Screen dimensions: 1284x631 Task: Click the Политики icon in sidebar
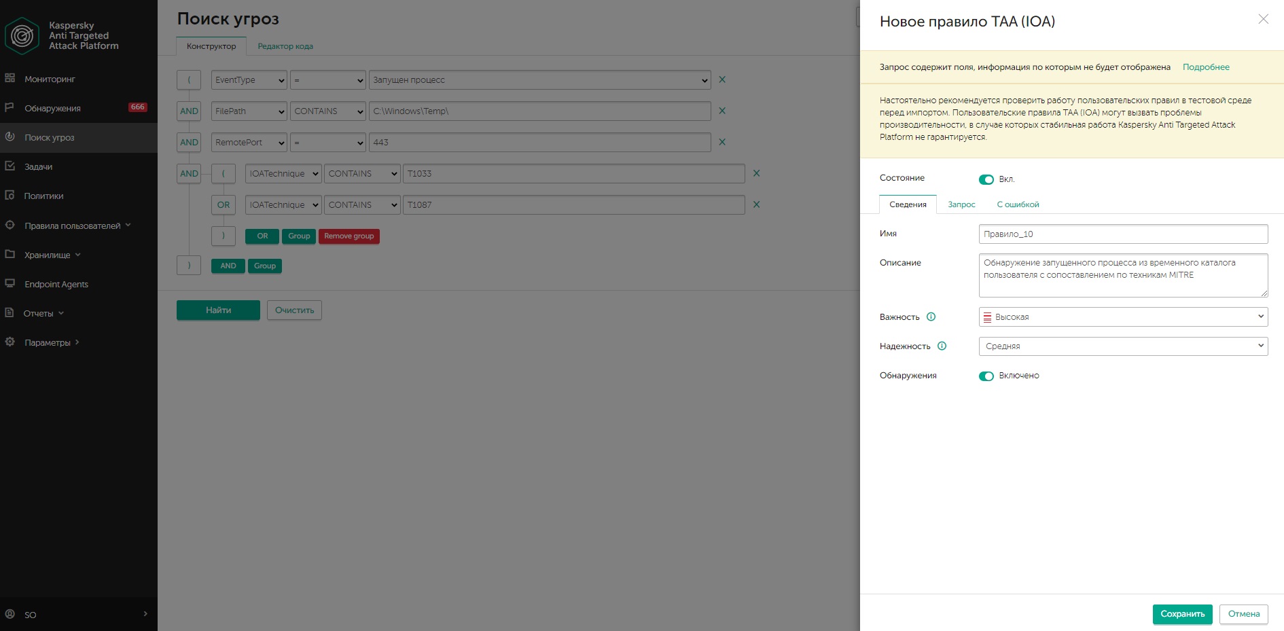(10, 196)
